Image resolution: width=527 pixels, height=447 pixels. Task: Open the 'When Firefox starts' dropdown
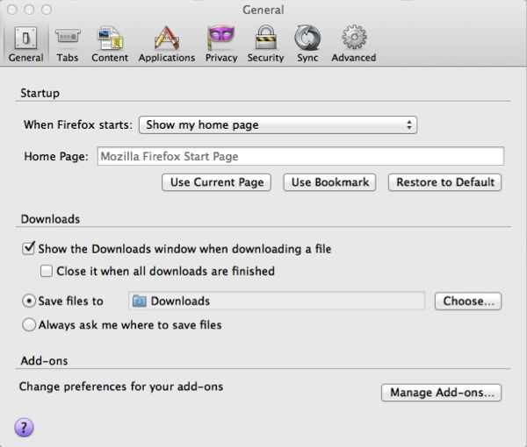278,124
